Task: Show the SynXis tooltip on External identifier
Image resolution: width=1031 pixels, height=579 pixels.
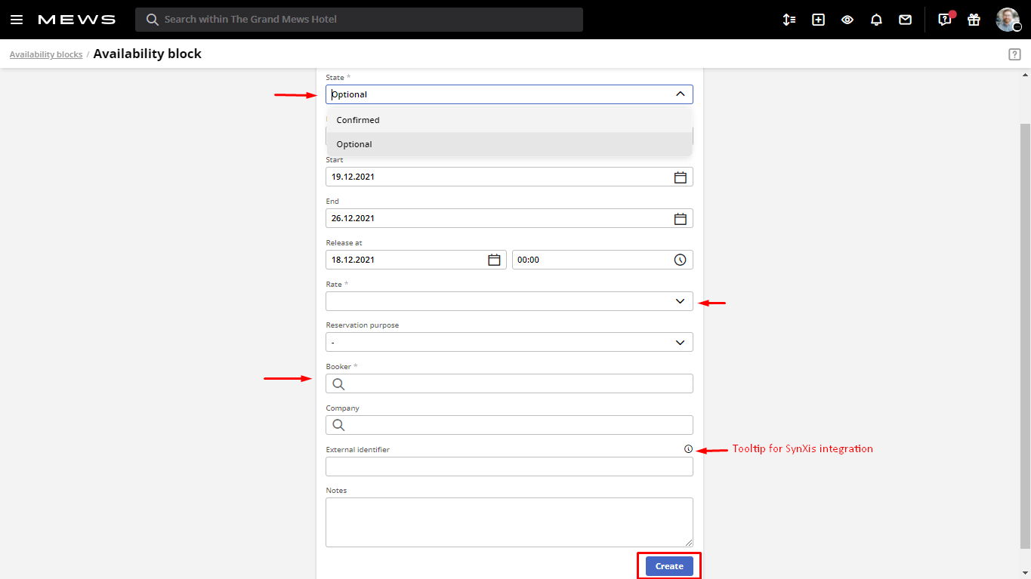Action: click(687, 448)
